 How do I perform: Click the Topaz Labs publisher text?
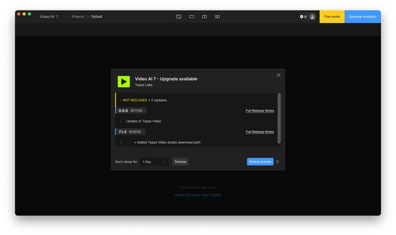pyautogui.click(x=143, y=85)
